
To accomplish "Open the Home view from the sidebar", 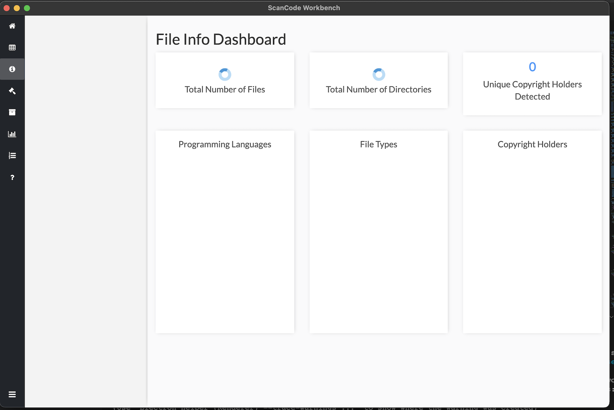I will pyautogui.click(x=12, y=26).
